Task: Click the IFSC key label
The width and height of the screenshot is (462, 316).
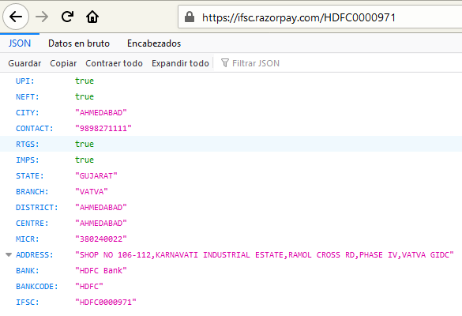Action: [x=28, y=302]
